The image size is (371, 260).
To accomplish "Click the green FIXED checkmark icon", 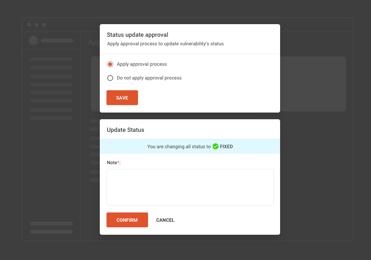I will [x=216, y=146].
